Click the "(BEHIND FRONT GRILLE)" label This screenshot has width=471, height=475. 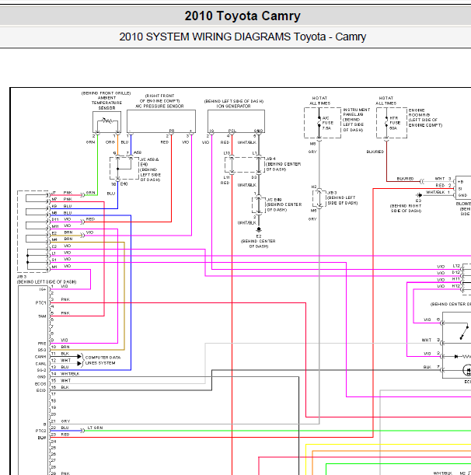(106, 93)
